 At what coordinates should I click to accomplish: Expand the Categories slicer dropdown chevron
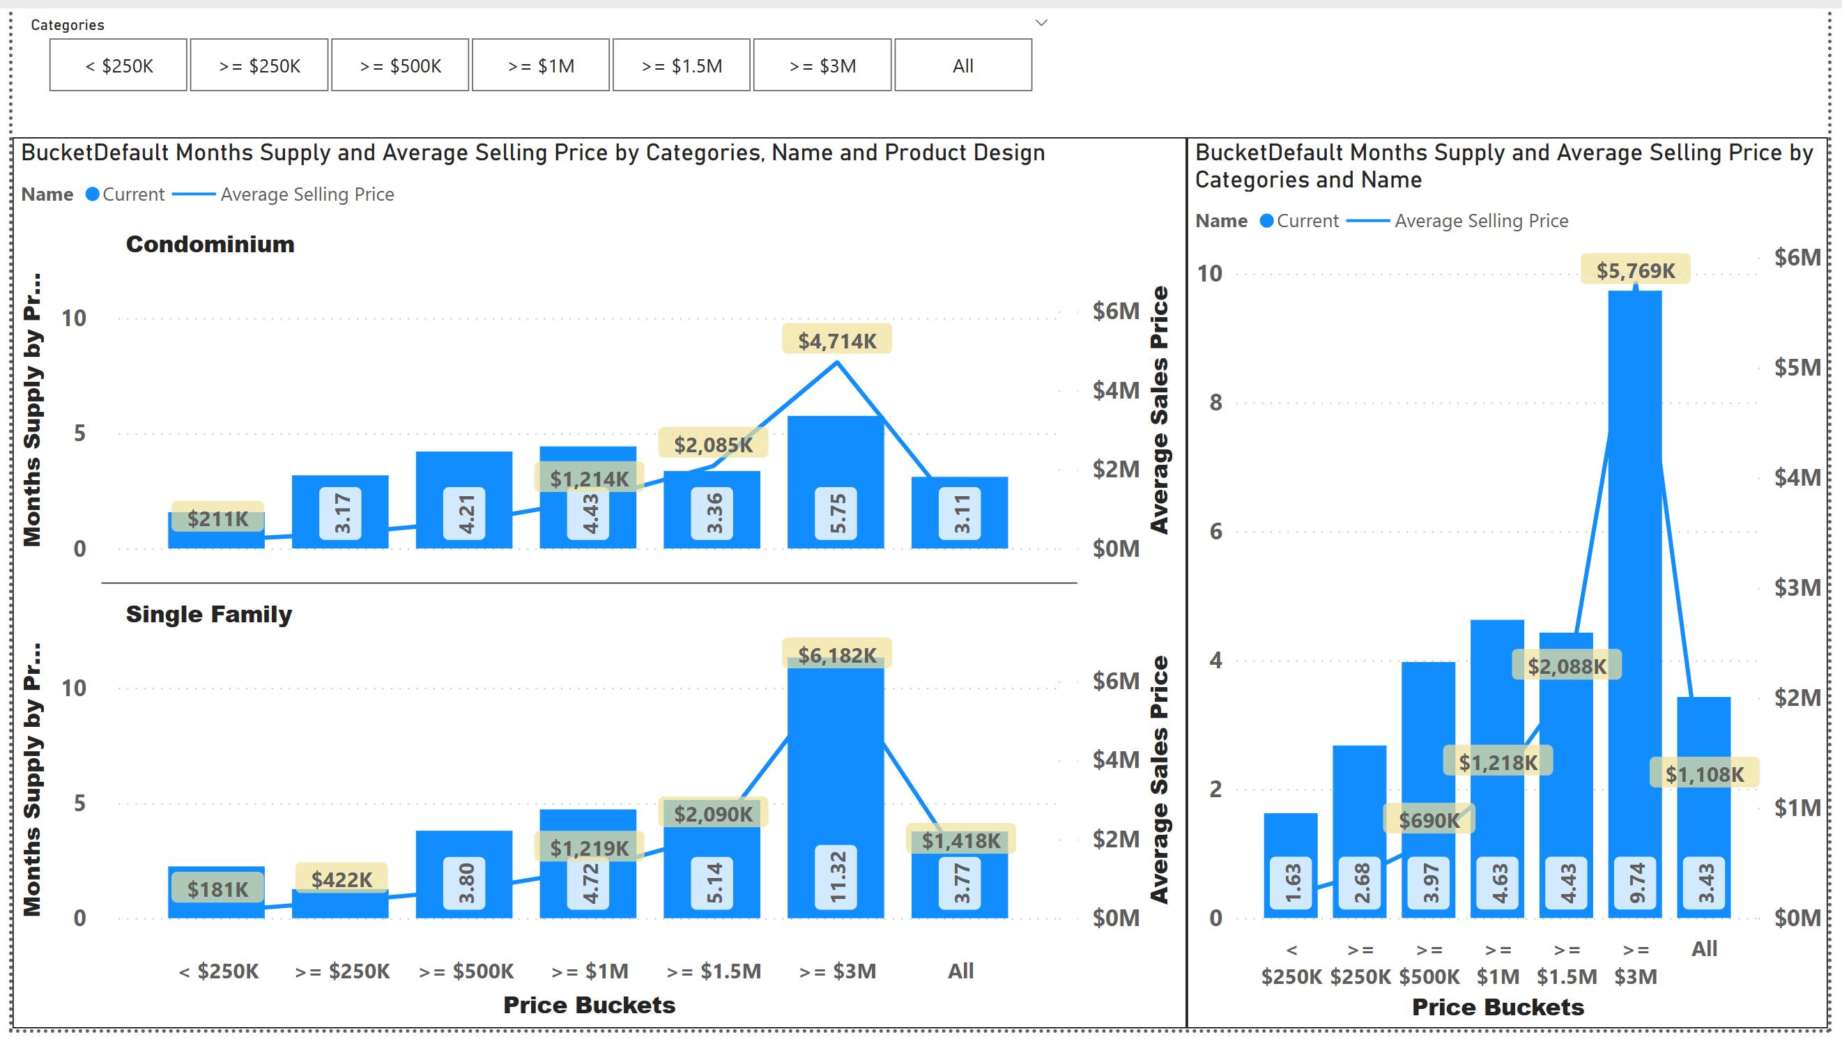[x=1042, y=23]
